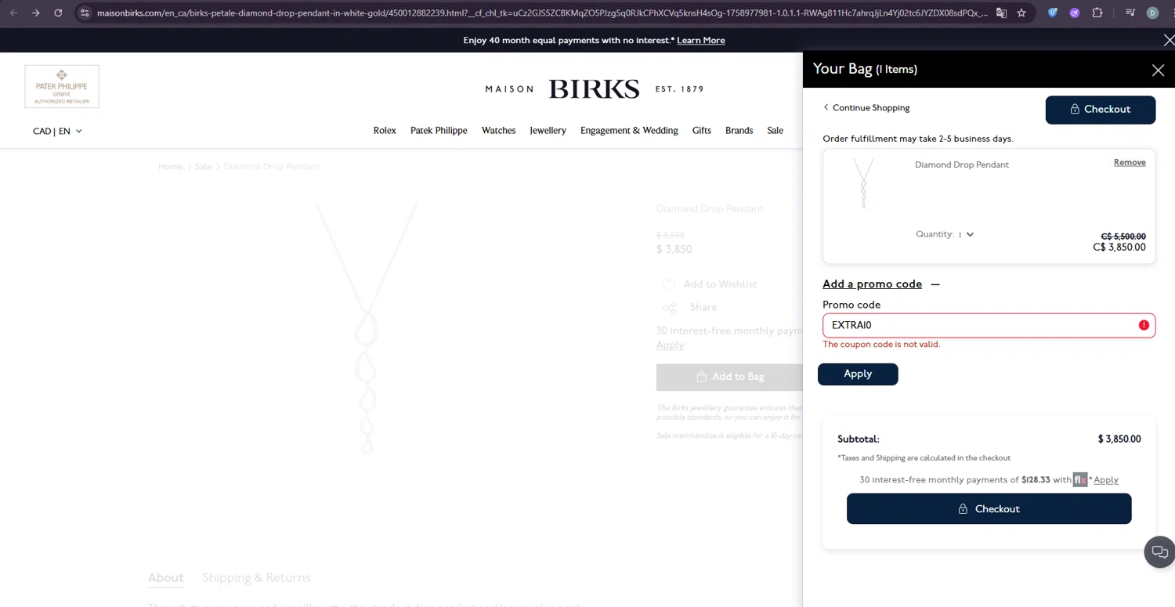
Task: Click 'Order fulfillment may take 2-5 business days.' text
Action: [x=918, y=139]
